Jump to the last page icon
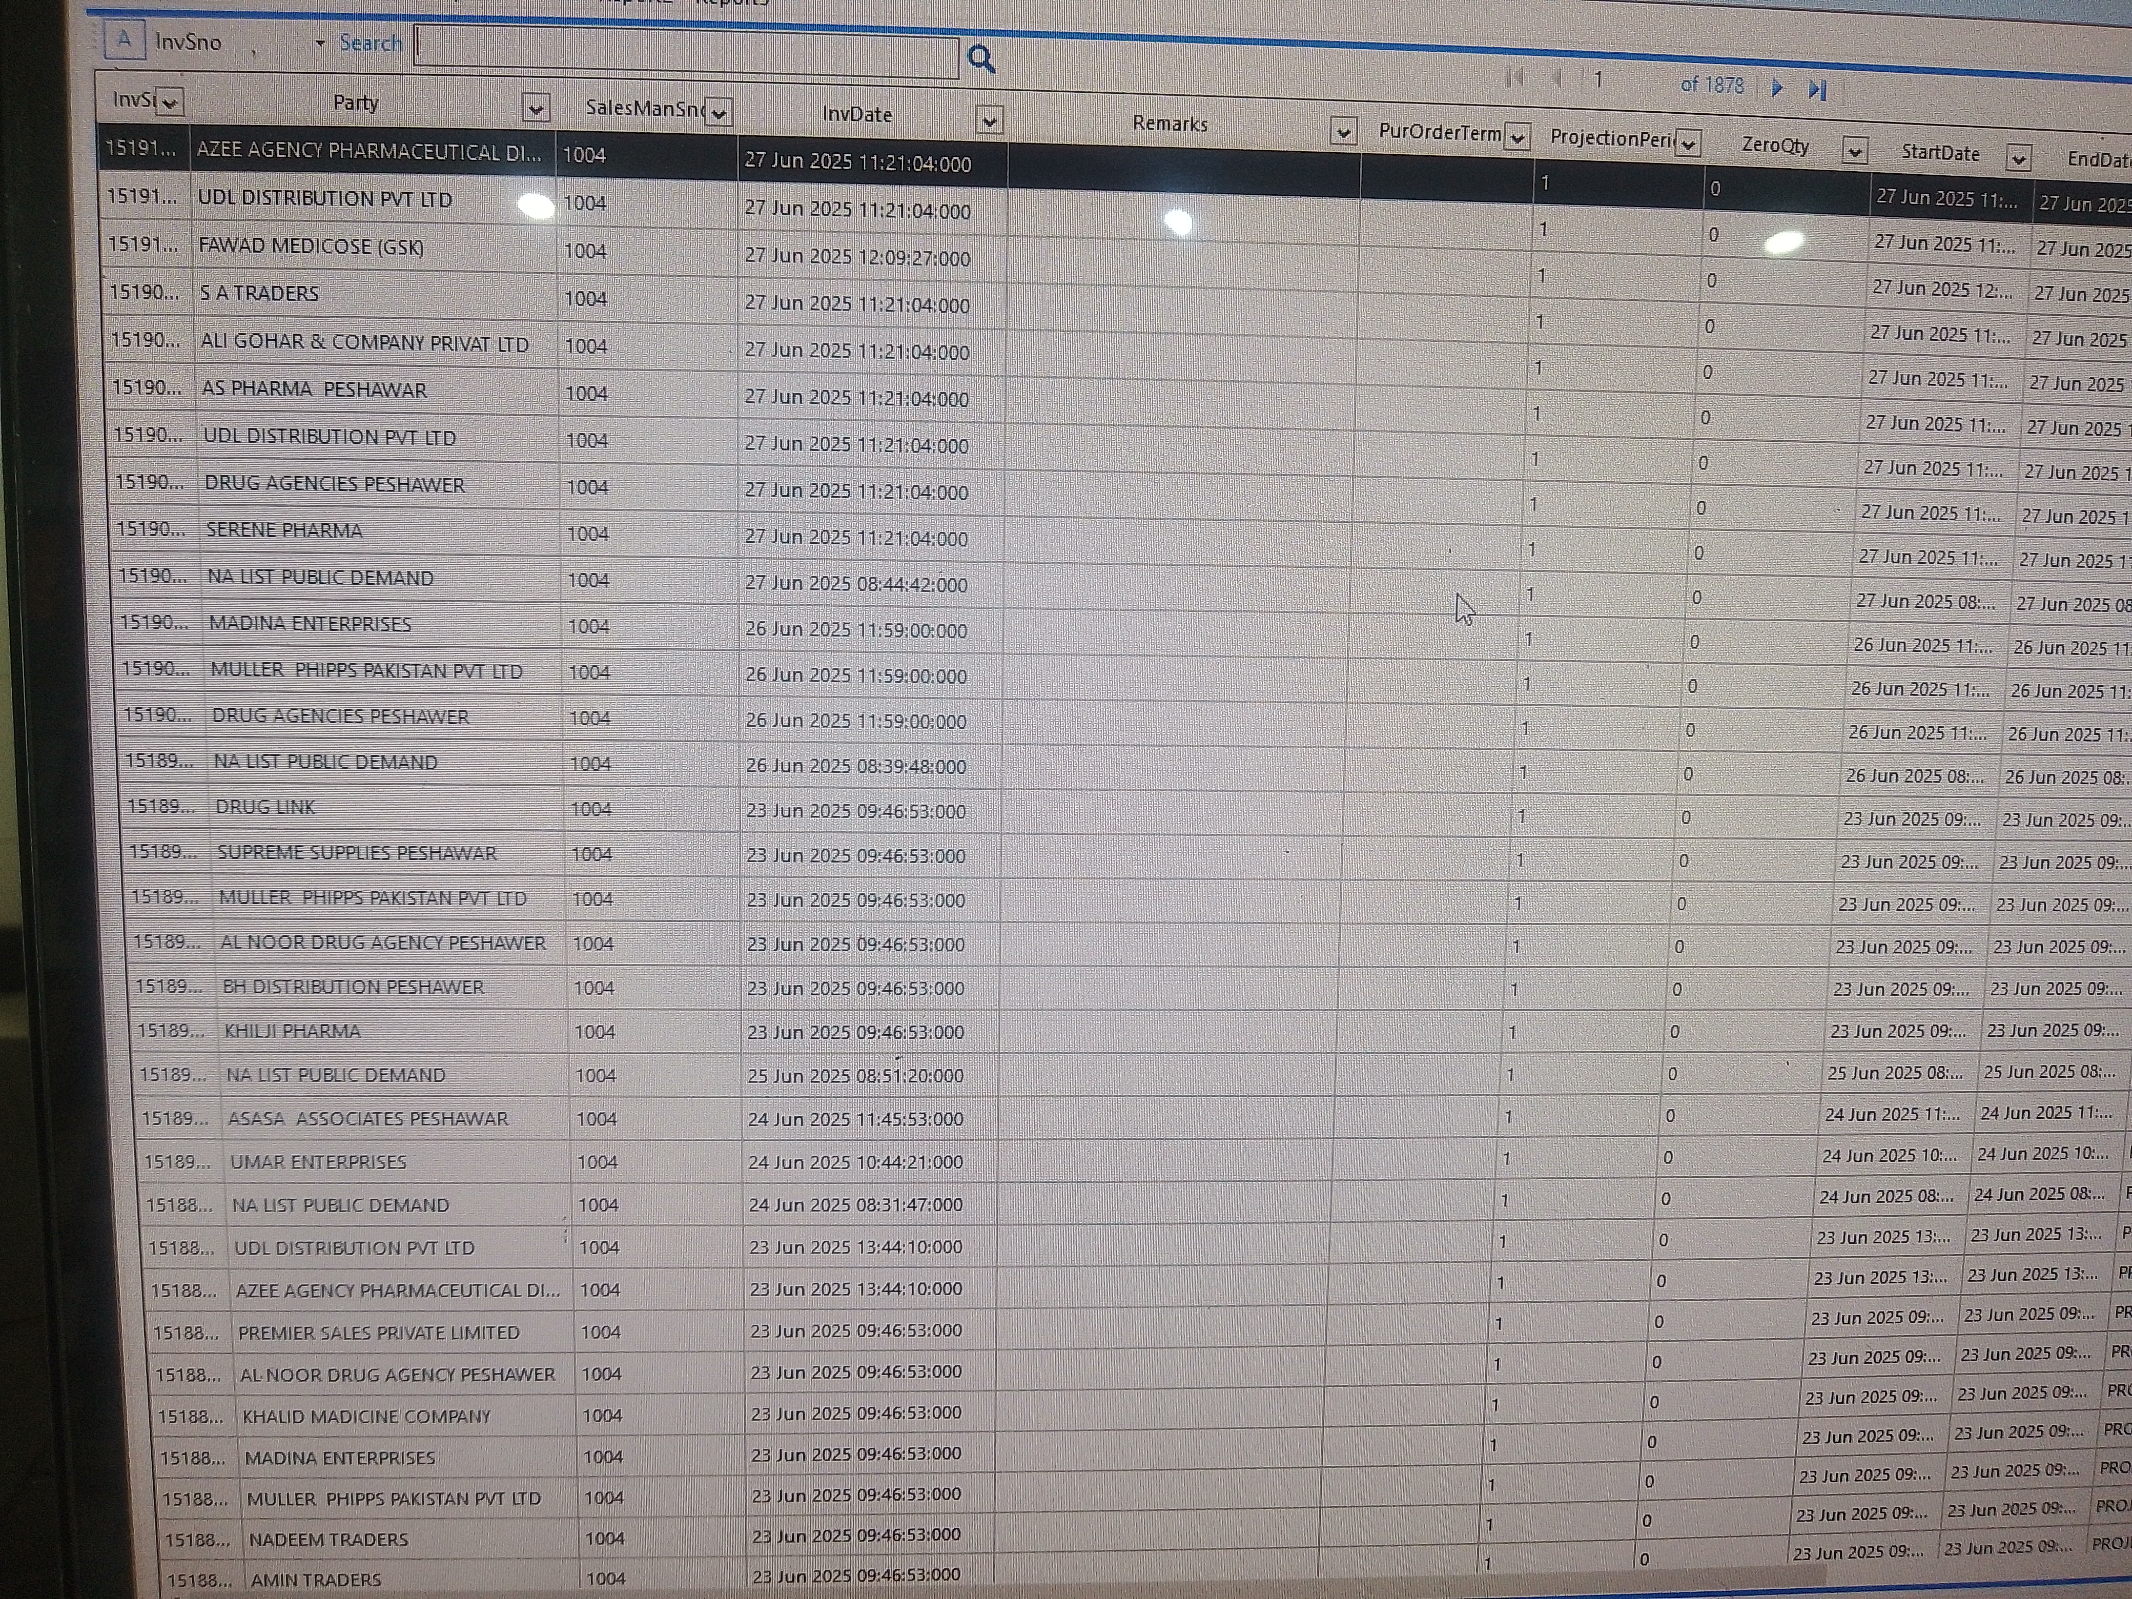This screenshot has height=1599, width=2132. pyautogui.click(x=1818, y=90)
